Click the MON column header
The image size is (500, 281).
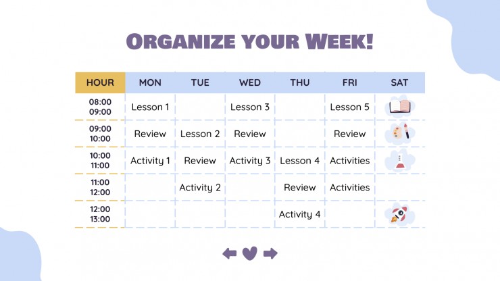[x=150, y=82]
